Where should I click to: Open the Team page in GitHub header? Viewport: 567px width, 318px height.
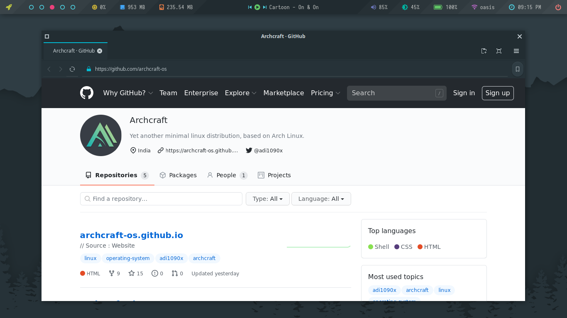[x=168, y=93]
